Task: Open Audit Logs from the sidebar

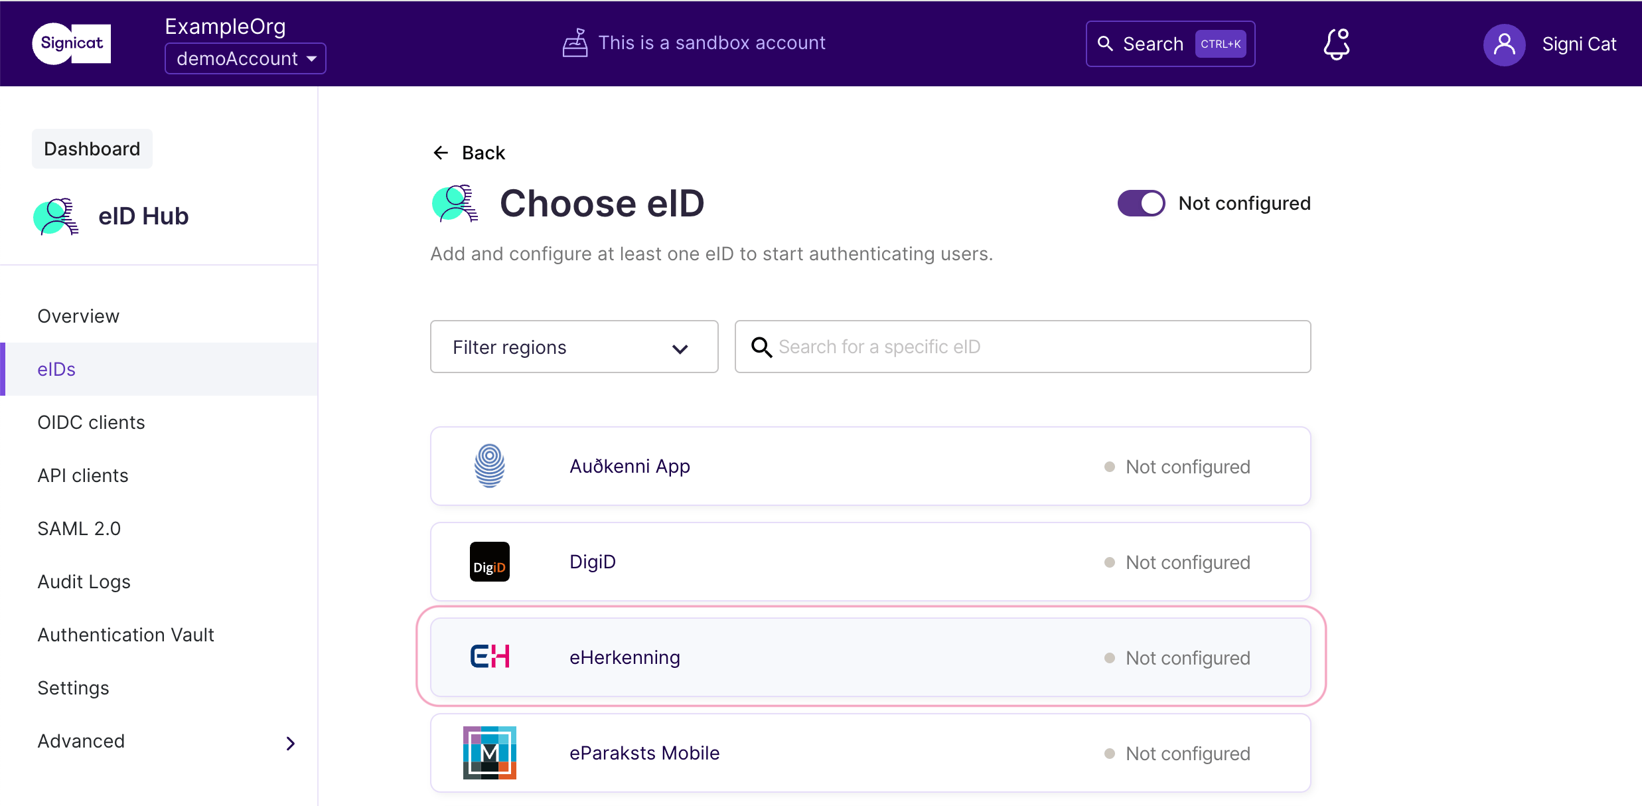Action: [84, 581]
